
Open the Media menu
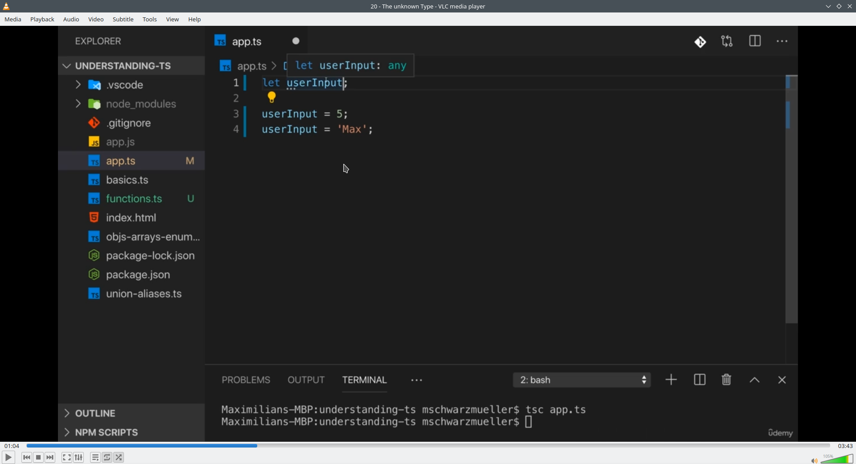(x=13, y=20)
